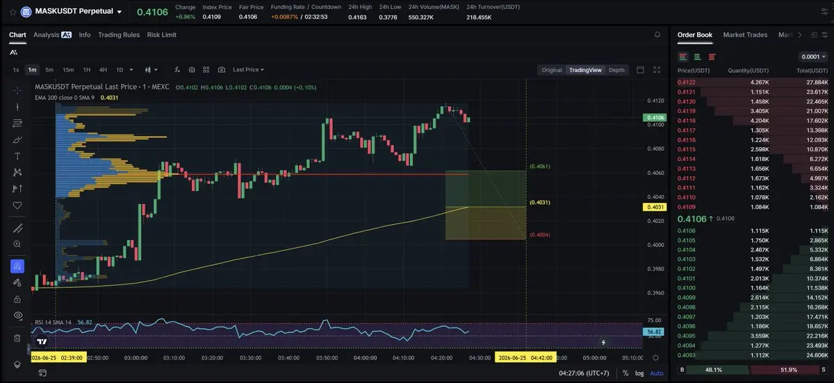Screen dimensions: 834x383
Task: Select the XABCD pattern tool
Action: 17,172
